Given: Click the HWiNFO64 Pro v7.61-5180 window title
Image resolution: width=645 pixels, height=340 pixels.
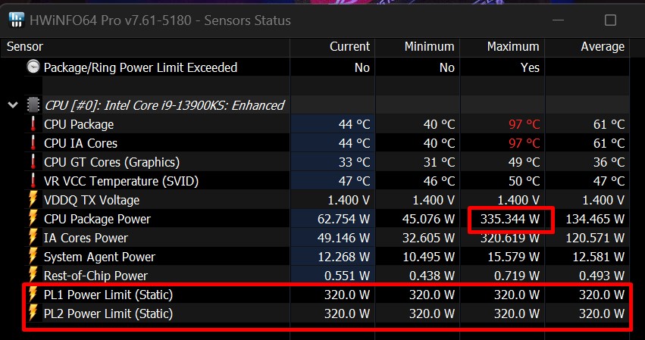Looking at the screenshot, I should click(160, 20).
